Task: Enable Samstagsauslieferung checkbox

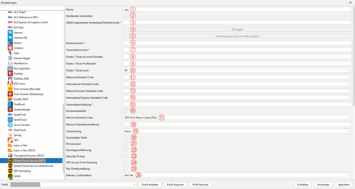Action: (125, 150)
